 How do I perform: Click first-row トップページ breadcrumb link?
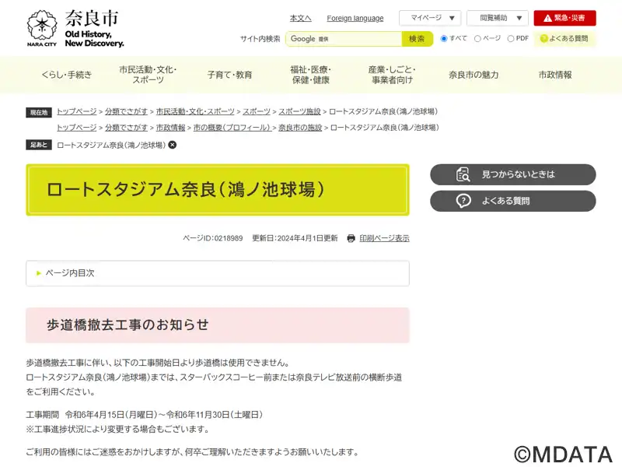[76, 111]
